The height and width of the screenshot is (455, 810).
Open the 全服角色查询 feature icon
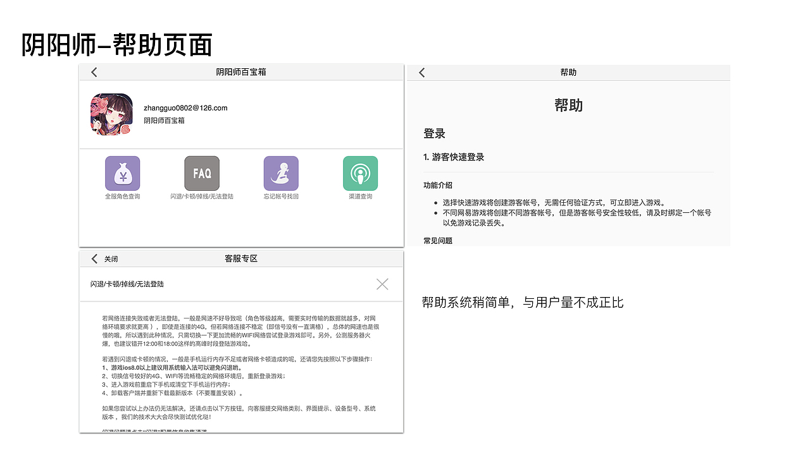coord(122,173)
